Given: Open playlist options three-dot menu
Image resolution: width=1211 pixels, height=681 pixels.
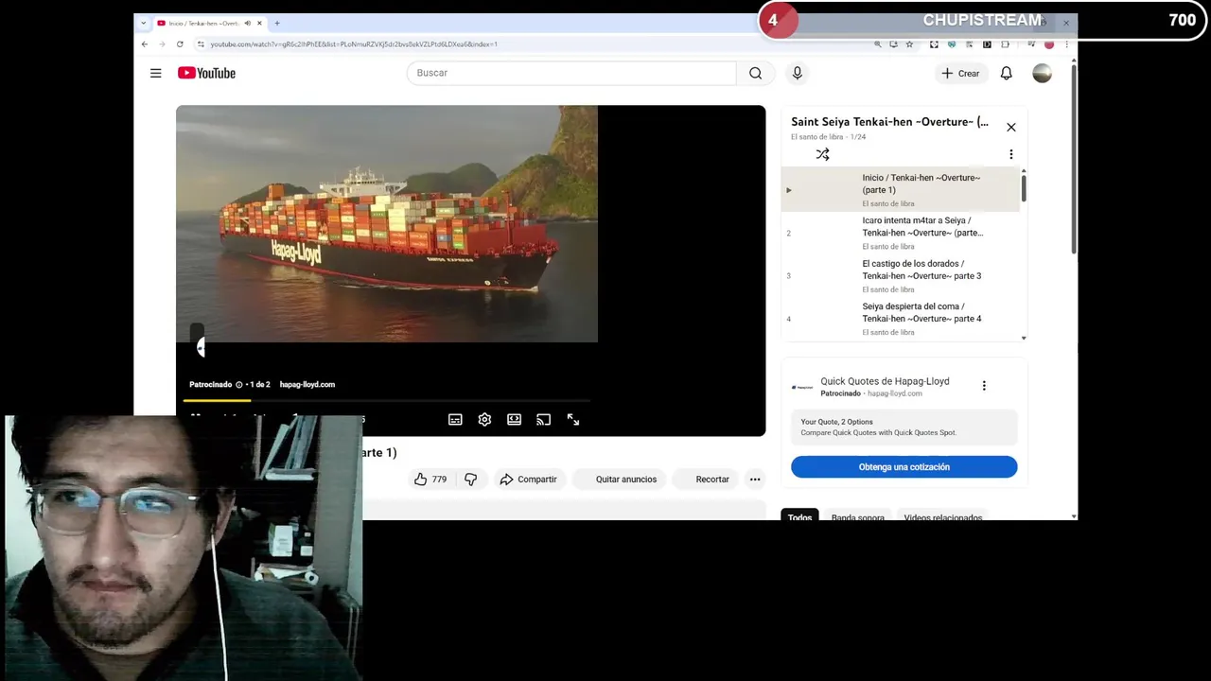Looking at the screenshot, I should click(1010, 154).
